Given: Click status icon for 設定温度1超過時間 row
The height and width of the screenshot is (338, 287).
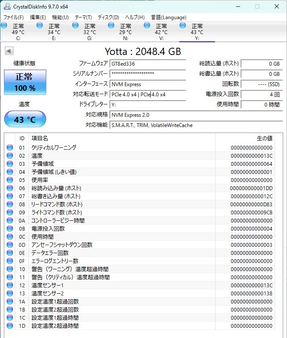Looking at the screenshot, I should pos(10,318).
